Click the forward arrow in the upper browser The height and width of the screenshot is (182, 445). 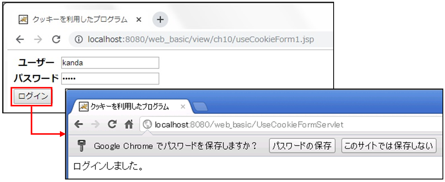[38, 40]
